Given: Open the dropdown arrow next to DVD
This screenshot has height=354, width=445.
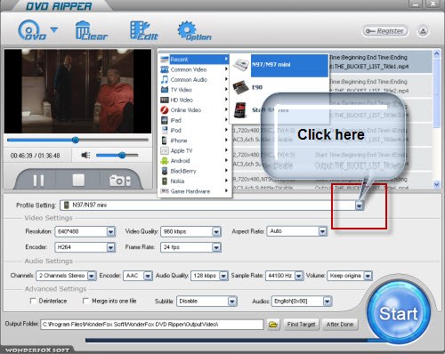Looking at the screenshot, I should (54, 29).
